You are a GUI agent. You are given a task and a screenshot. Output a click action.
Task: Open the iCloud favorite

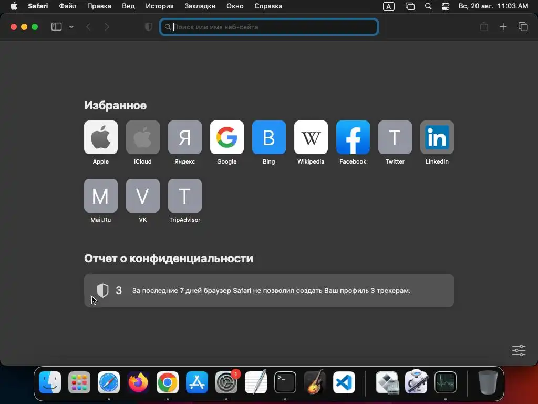coord(143,137)
